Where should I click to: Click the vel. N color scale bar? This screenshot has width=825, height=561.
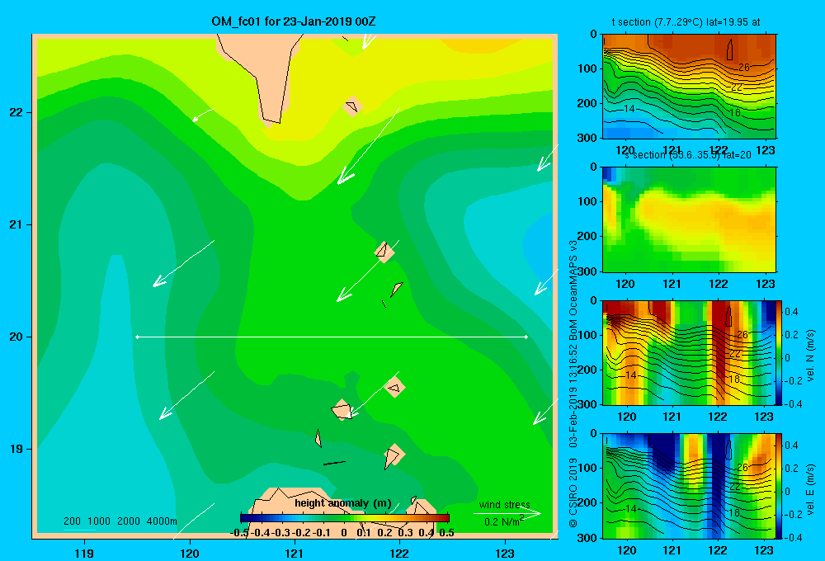[x=780, y=352]
